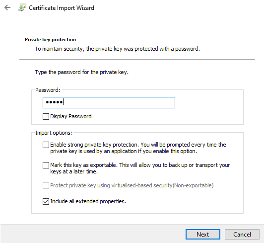Tick the Display Password checkbox

click(x=46, y=116)
